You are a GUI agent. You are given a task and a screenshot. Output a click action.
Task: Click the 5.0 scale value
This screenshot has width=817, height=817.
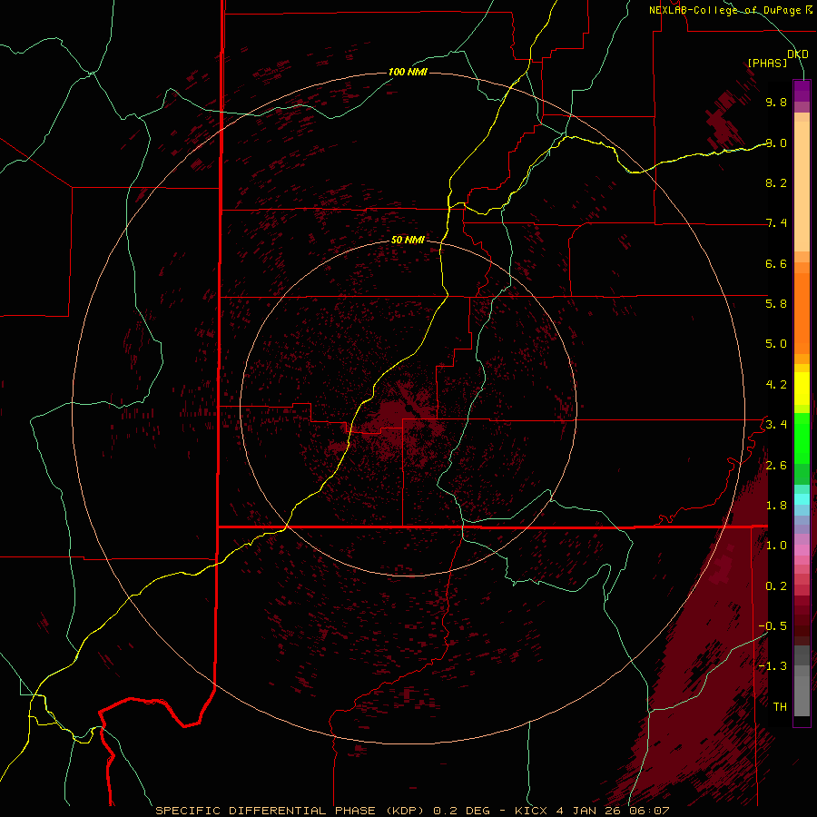point(776,344)
